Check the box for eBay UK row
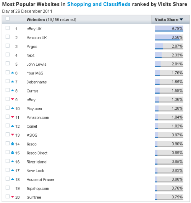 (8, 28)
